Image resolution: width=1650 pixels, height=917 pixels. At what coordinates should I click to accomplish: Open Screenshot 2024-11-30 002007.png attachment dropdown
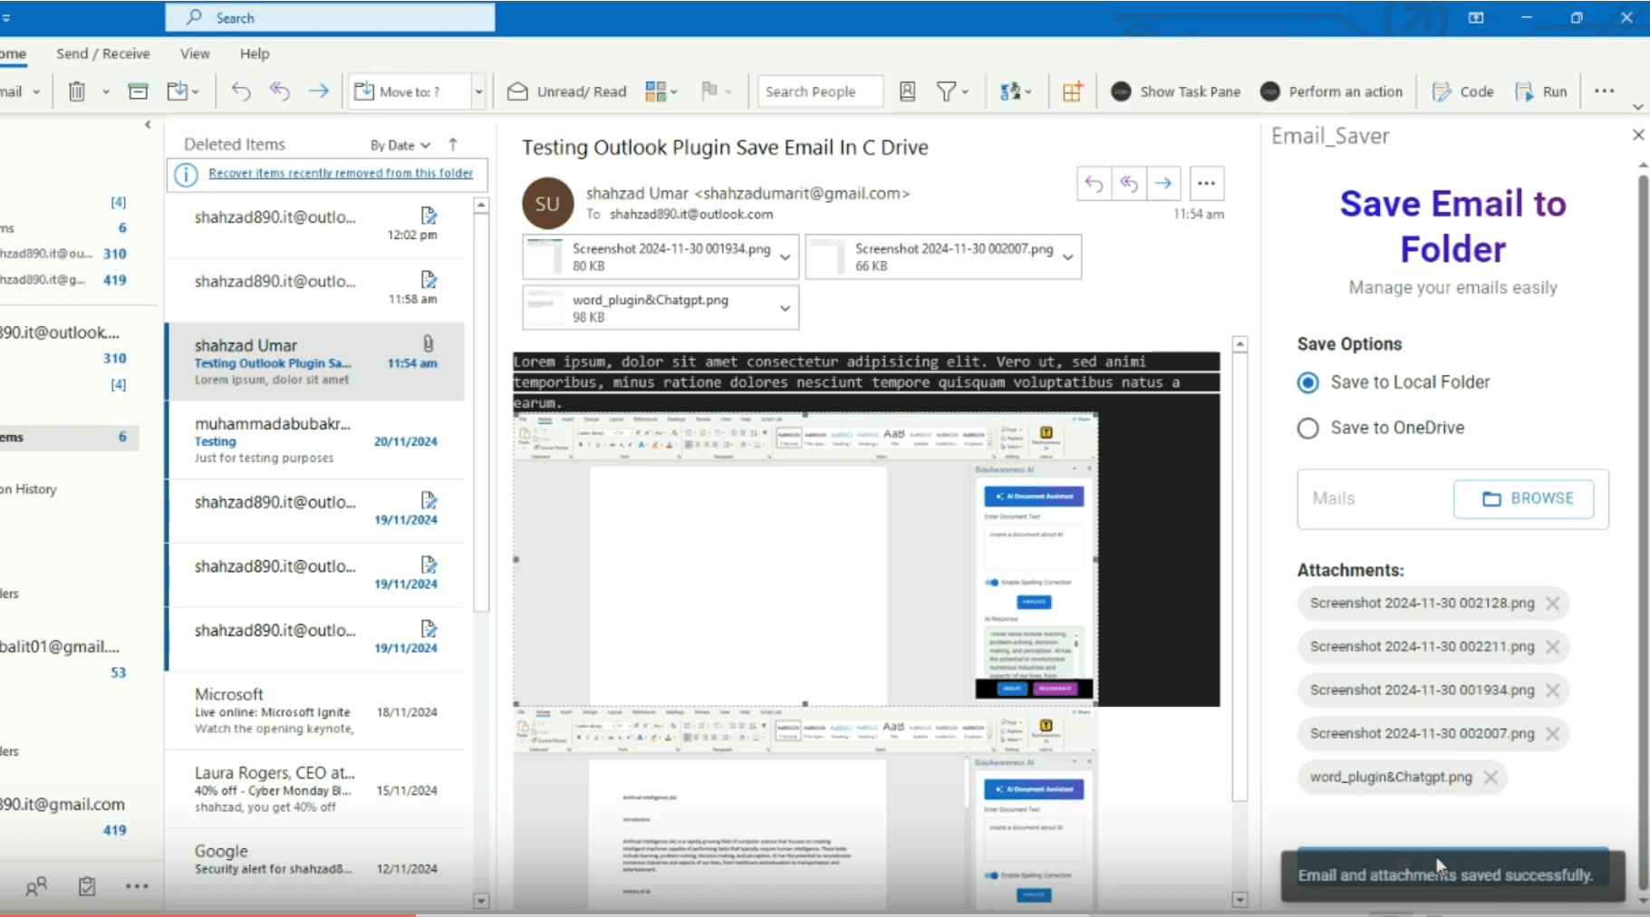coord(1068,257)
